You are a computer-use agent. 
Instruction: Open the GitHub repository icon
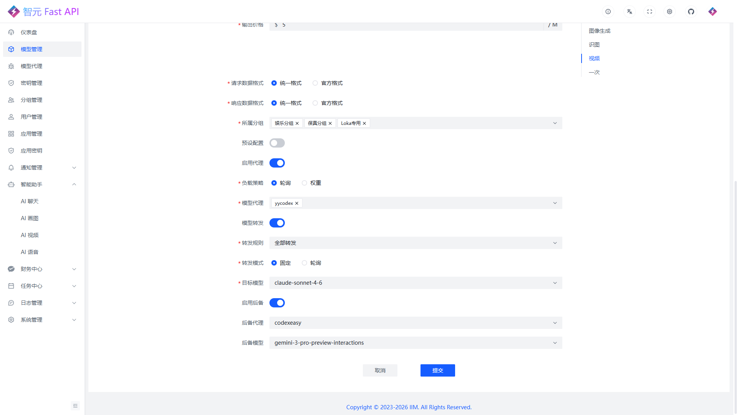point(691,12)
